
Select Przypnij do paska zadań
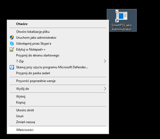click(58, 73)
